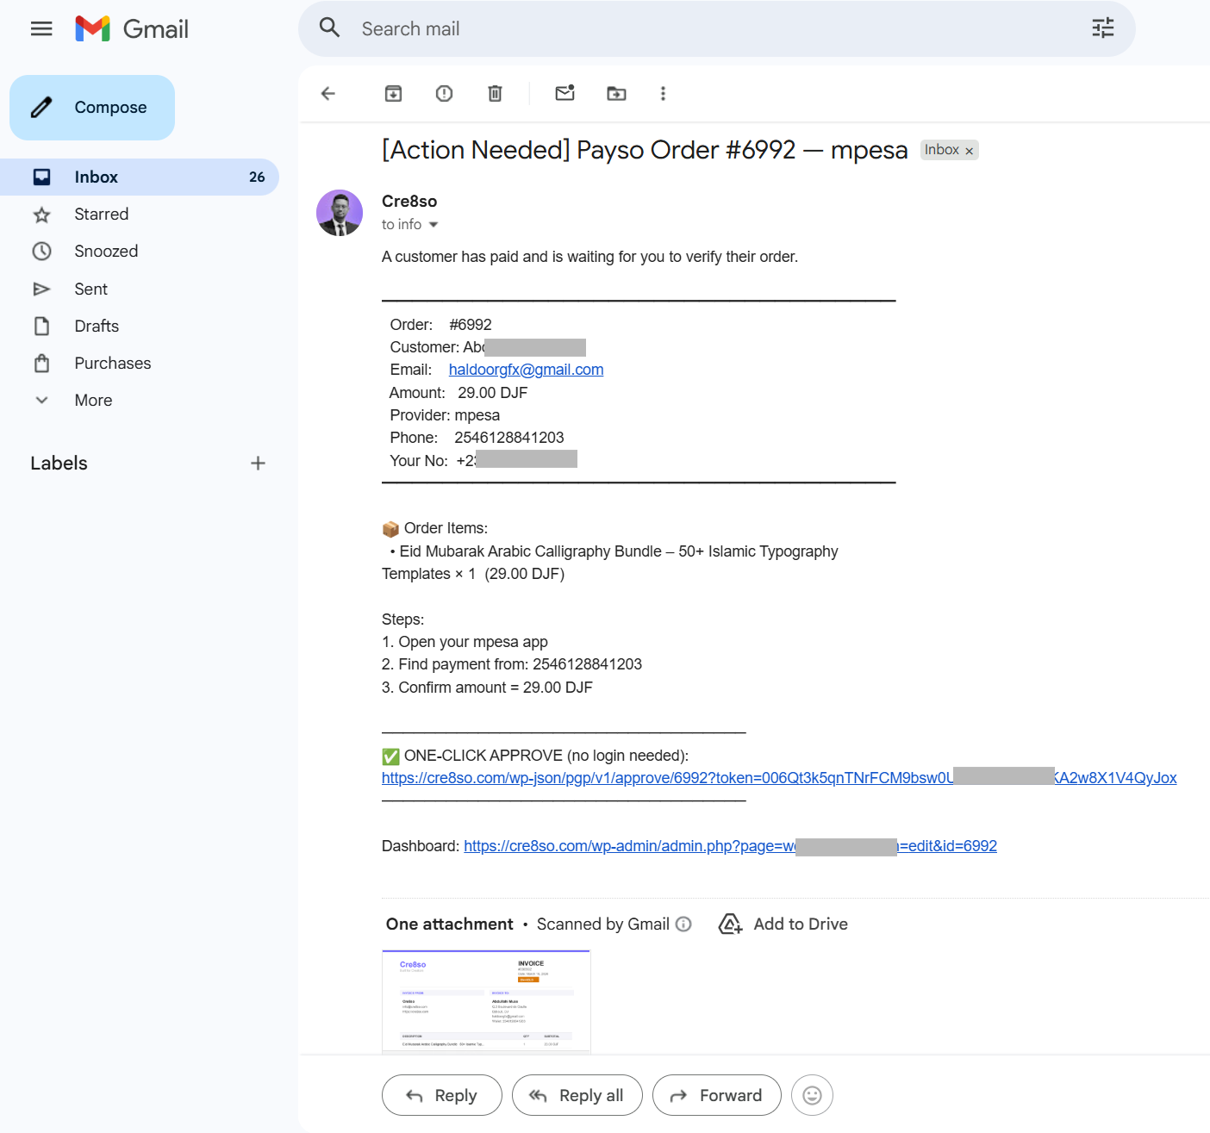Click the Cre8so sender name
1210x1133 pixels.
pyautogui.click(x=409, y=201)
